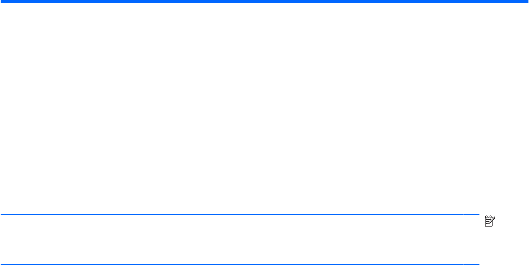
Task: Click the upper thin blue divider line
Action: point(240,214)
